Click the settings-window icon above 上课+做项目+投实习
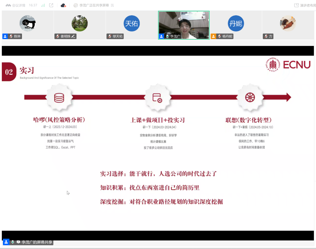This screenshot has width=316, height=249. [157, 98]
